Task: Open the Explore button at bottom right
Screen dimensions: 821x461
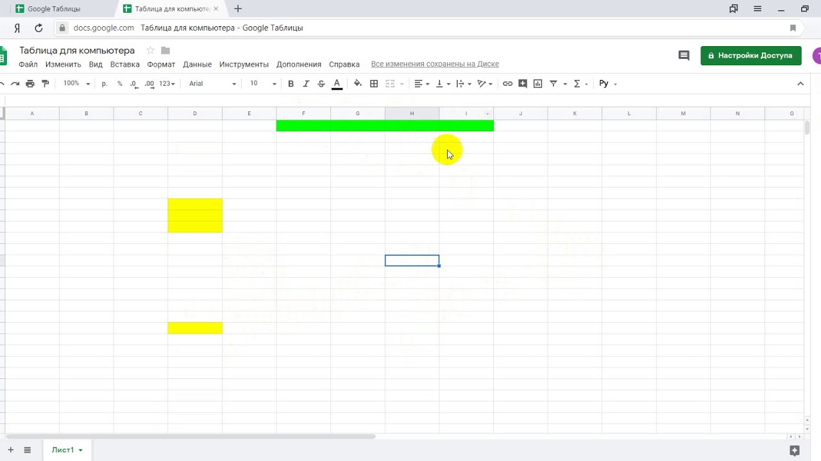Action: 794,450
